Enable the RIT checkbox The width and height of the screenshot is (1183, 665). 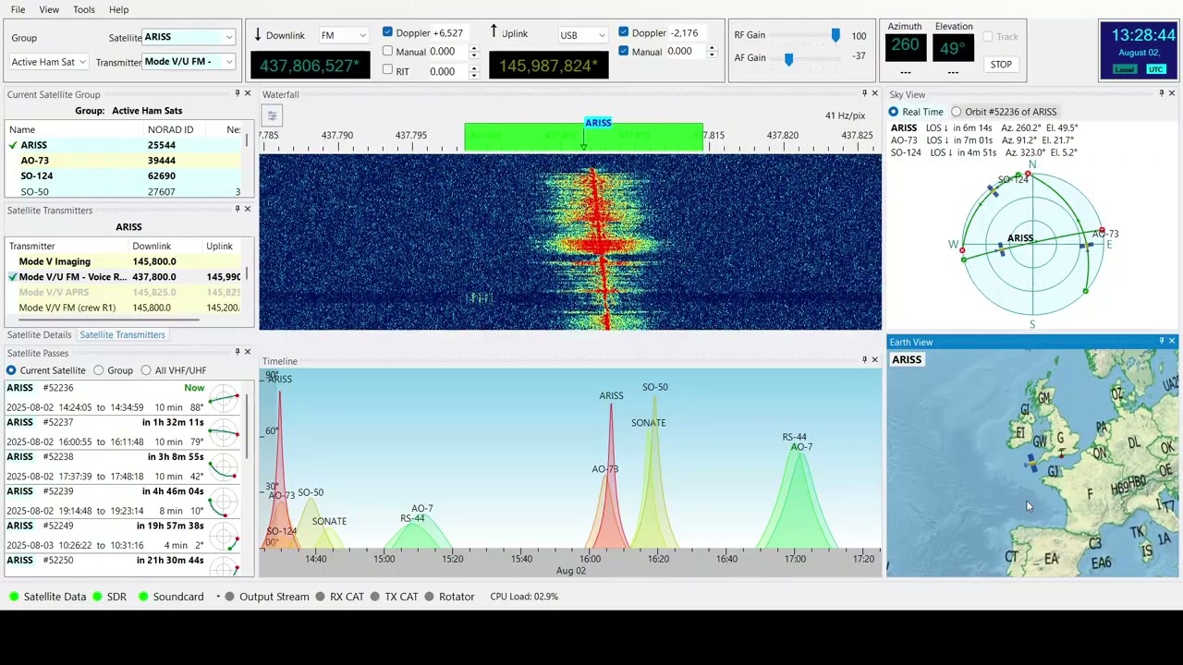coord(387,71)
